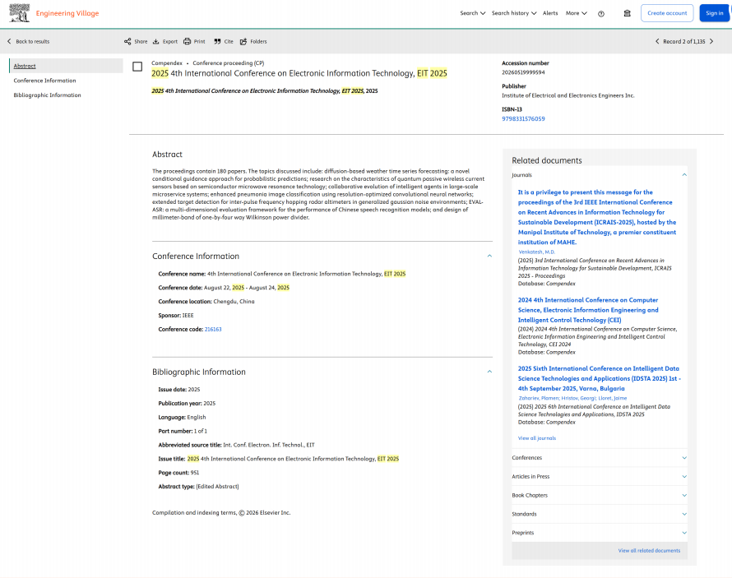Open Folders to save record
Image resolution: width=732 pixels, height=578 pixels.
243,41
